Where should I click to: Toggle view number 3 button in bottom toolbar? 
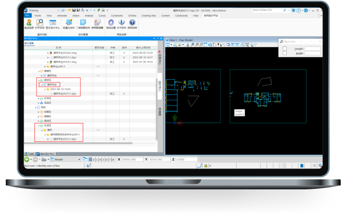[x=97, y=160]
